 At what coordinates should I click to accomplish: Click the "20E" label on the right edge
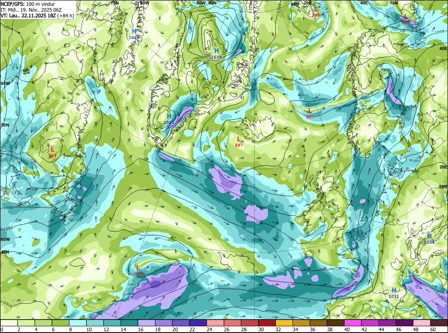coord(443,167)
